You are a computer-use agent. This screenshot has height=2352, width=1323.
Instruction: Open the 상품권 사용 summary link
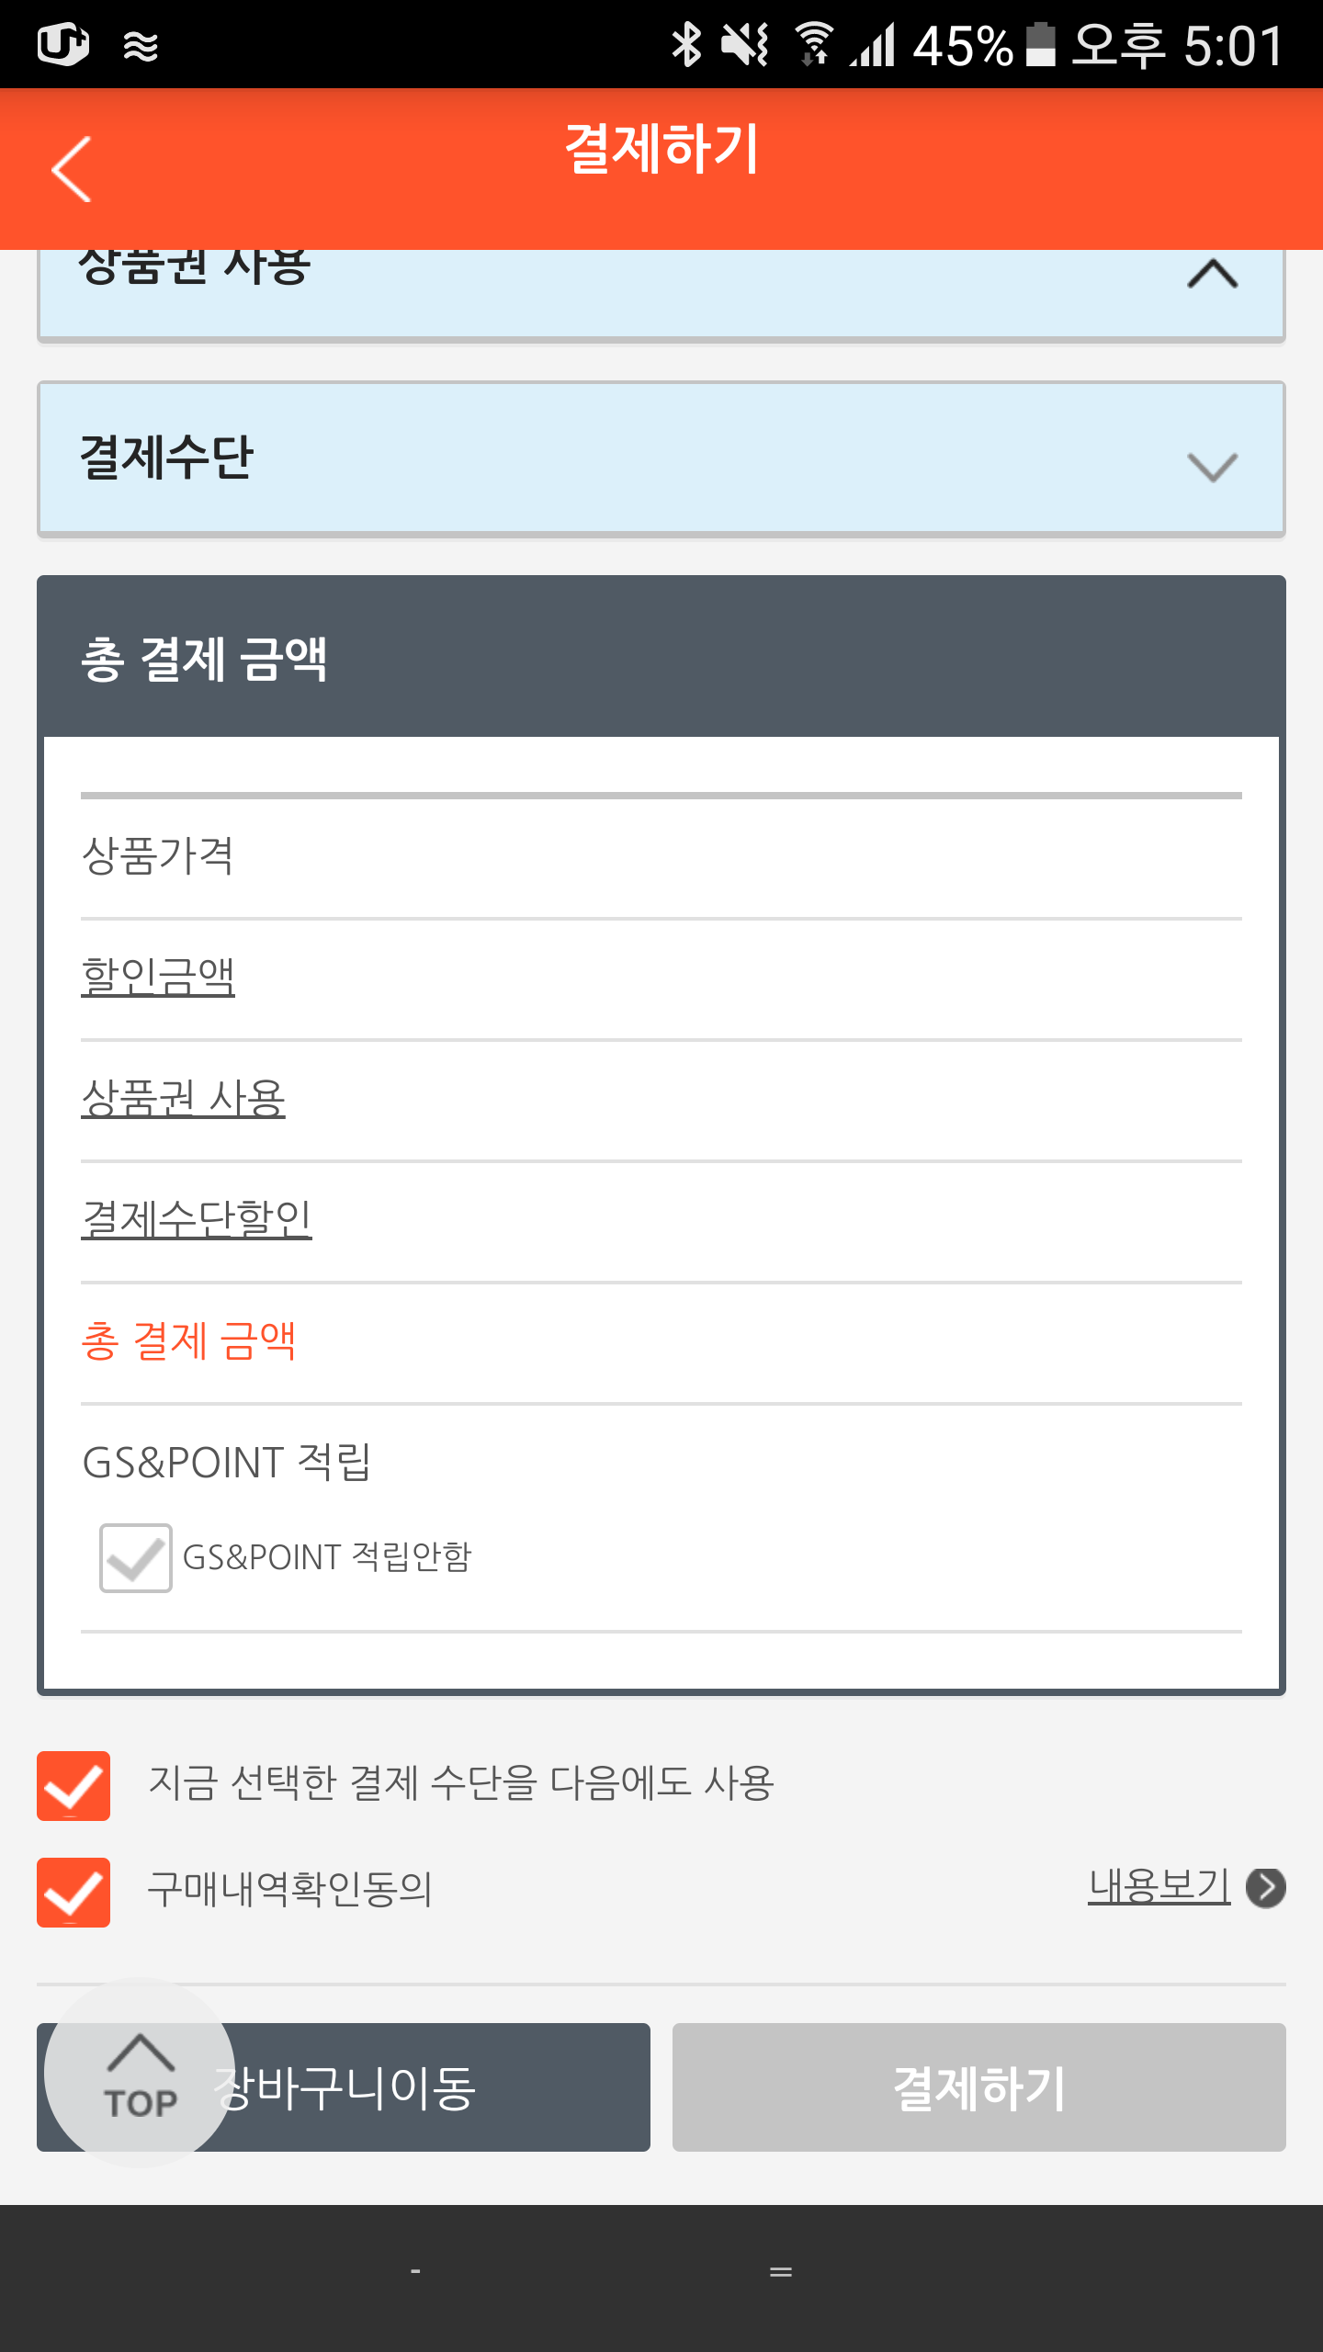click(x=184, y=1097)
